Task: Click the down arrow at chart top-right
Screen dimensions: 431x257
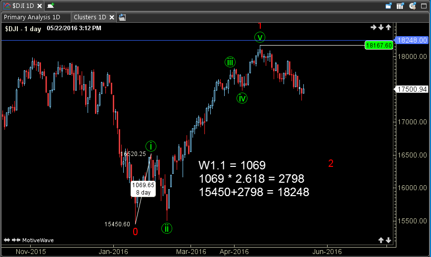Action: pos(381,27)
